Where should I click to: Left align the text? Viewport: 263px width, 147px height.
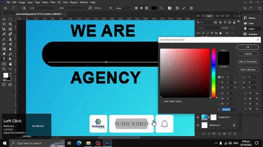pos(136,8)
